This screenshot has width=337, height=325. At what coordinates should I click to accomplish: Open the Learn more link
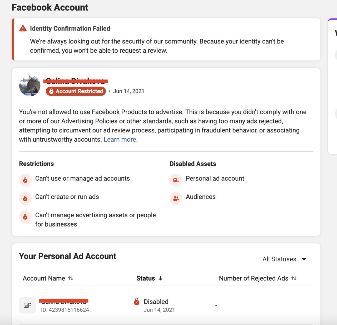pos(120,139)
